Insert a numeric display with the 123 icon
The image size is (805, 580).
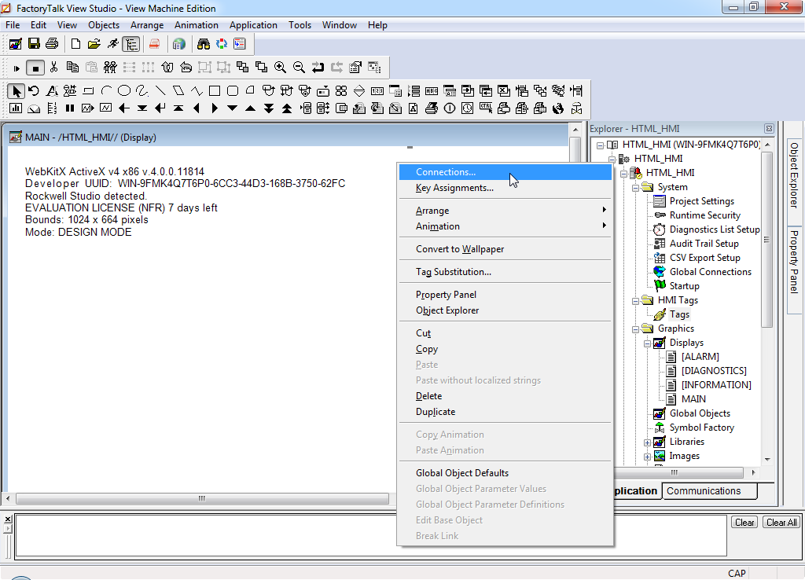pos(377,91)
